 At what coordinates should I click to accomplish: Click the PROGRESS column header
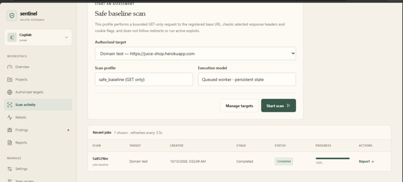[323, 145]
